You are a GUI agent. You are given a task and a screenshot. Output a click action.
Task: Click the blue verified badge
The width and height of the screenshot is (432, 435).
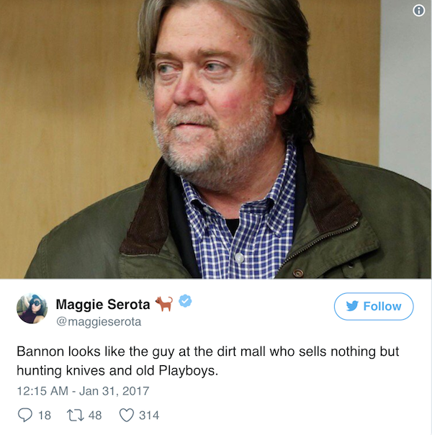click(x=186, y=303)
